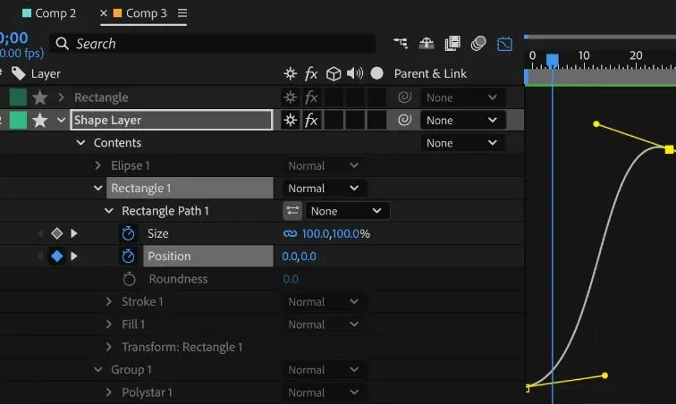Viewport: 676px width, 404px height.
Task: Click Shape Layer green label color swatch
Action: (18, 120)
